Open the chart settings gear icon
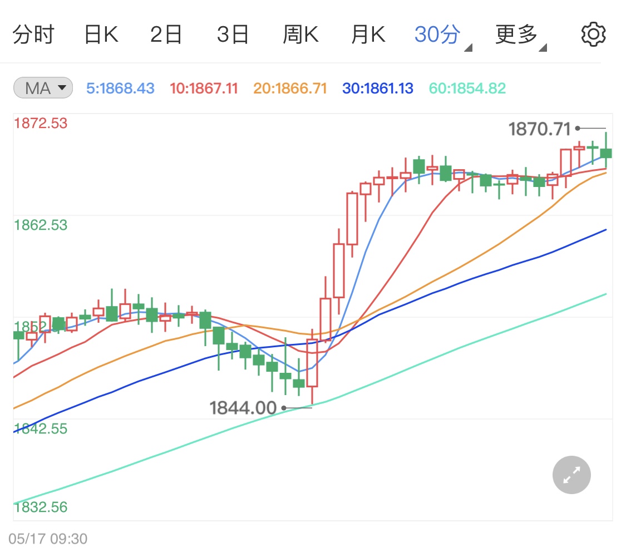The height and width of the screenshot is (552, 626). tap(593, 34)
